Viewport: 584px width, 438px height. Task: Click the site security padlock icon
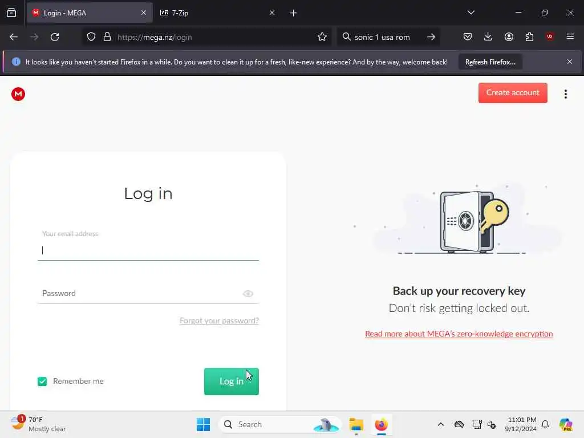(107, 37)
